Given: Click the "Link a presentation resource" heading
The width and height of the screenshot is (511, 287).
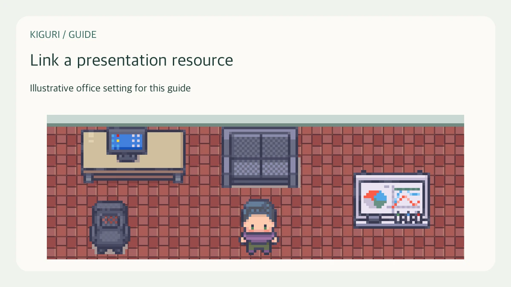Looking at the screenshot, I should [x=132, y=60].
